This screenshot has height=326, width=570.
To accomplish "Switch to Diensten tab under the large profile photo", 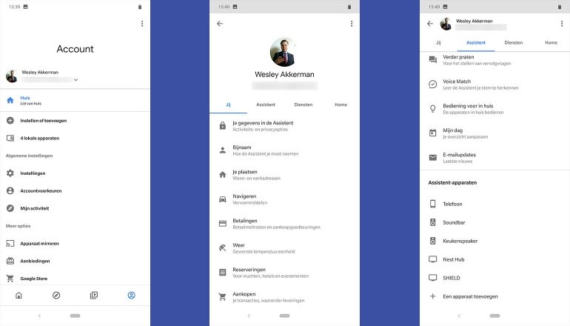I will 303,104.
